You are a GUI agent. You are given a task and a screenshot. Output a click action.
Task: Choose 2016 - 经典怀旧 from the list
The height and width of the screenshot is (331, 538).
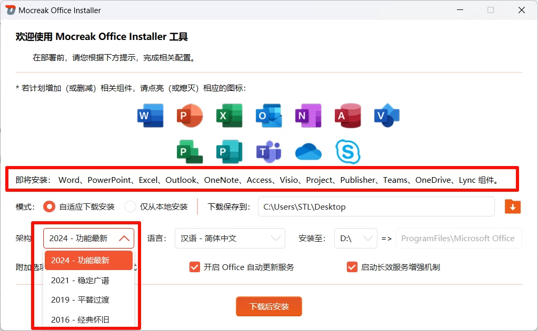(88, 320)
